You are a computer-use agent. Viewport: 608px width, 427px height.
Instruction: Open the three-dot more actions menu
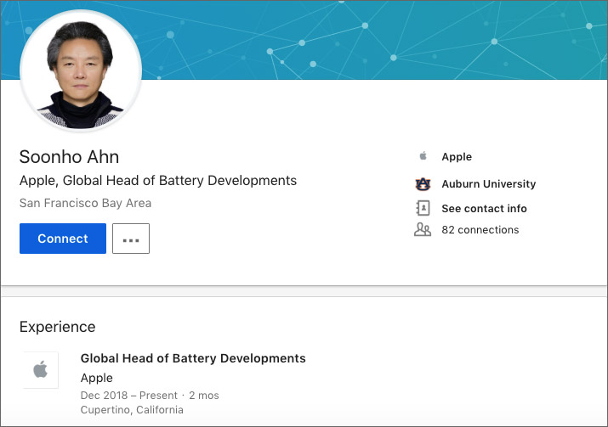coord(131,239)
